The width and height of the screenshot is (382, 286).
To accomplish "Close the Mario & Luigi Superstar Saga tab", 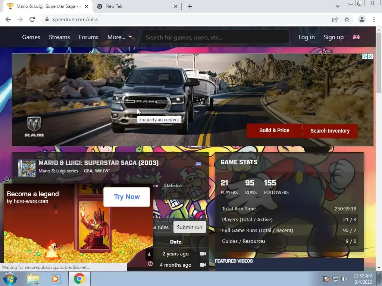I will click(x=87, y=6).
